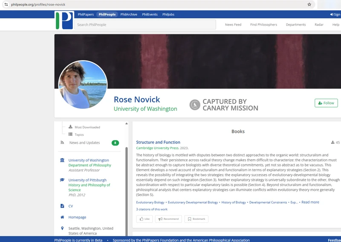Click the News and Updates badge showing 8
The image size is (341, 242).
(x=115, y=143)
